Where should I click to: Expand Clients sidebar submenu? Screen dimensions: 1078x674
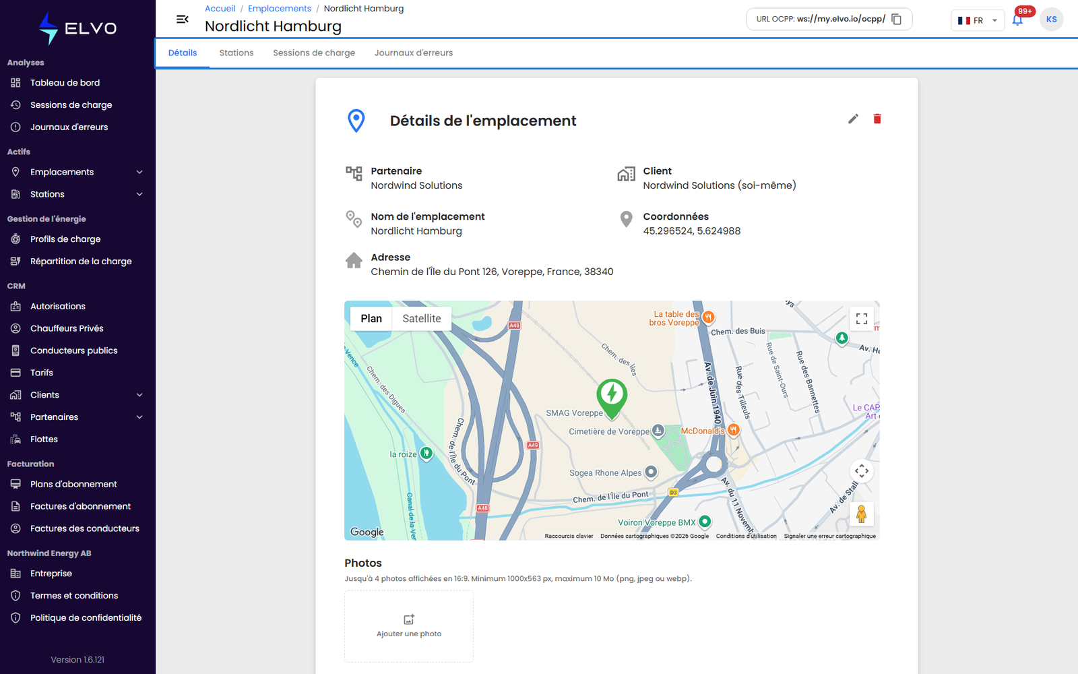tap(139, 395)
